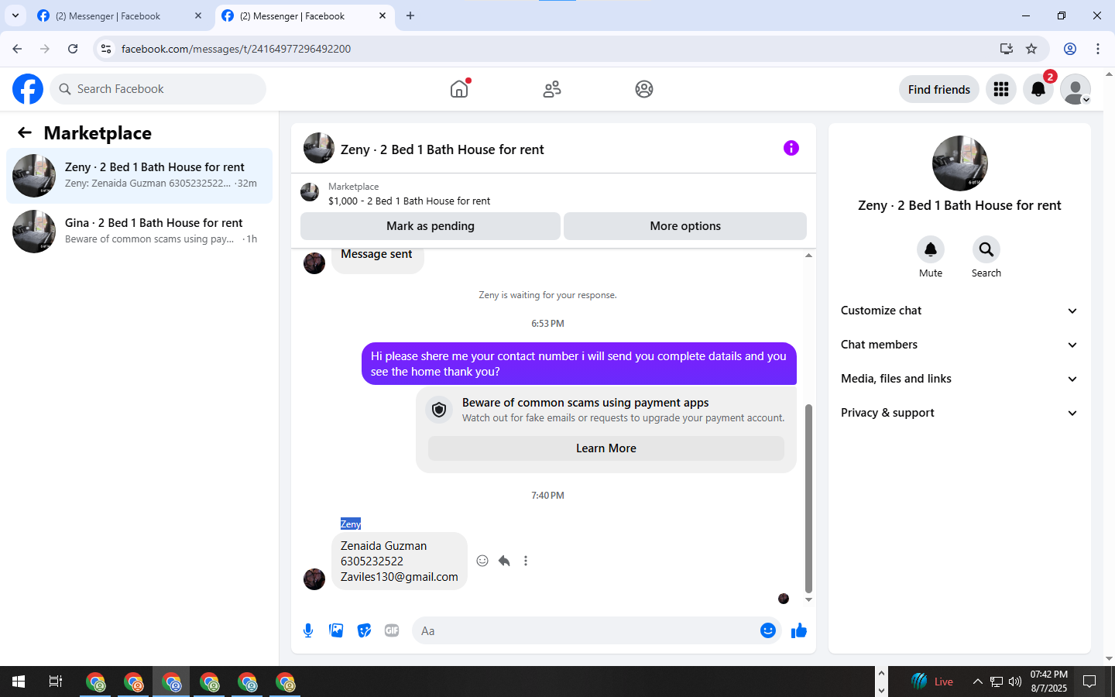Image resolution: width=1115 pixels, height=697 pixels.
Task: Reload the page in Chrome
Action: click(73, 49)
